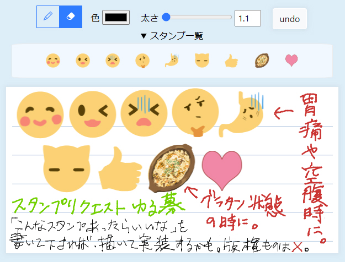Click the large pink heart on canvas

[x=222, y=170]
